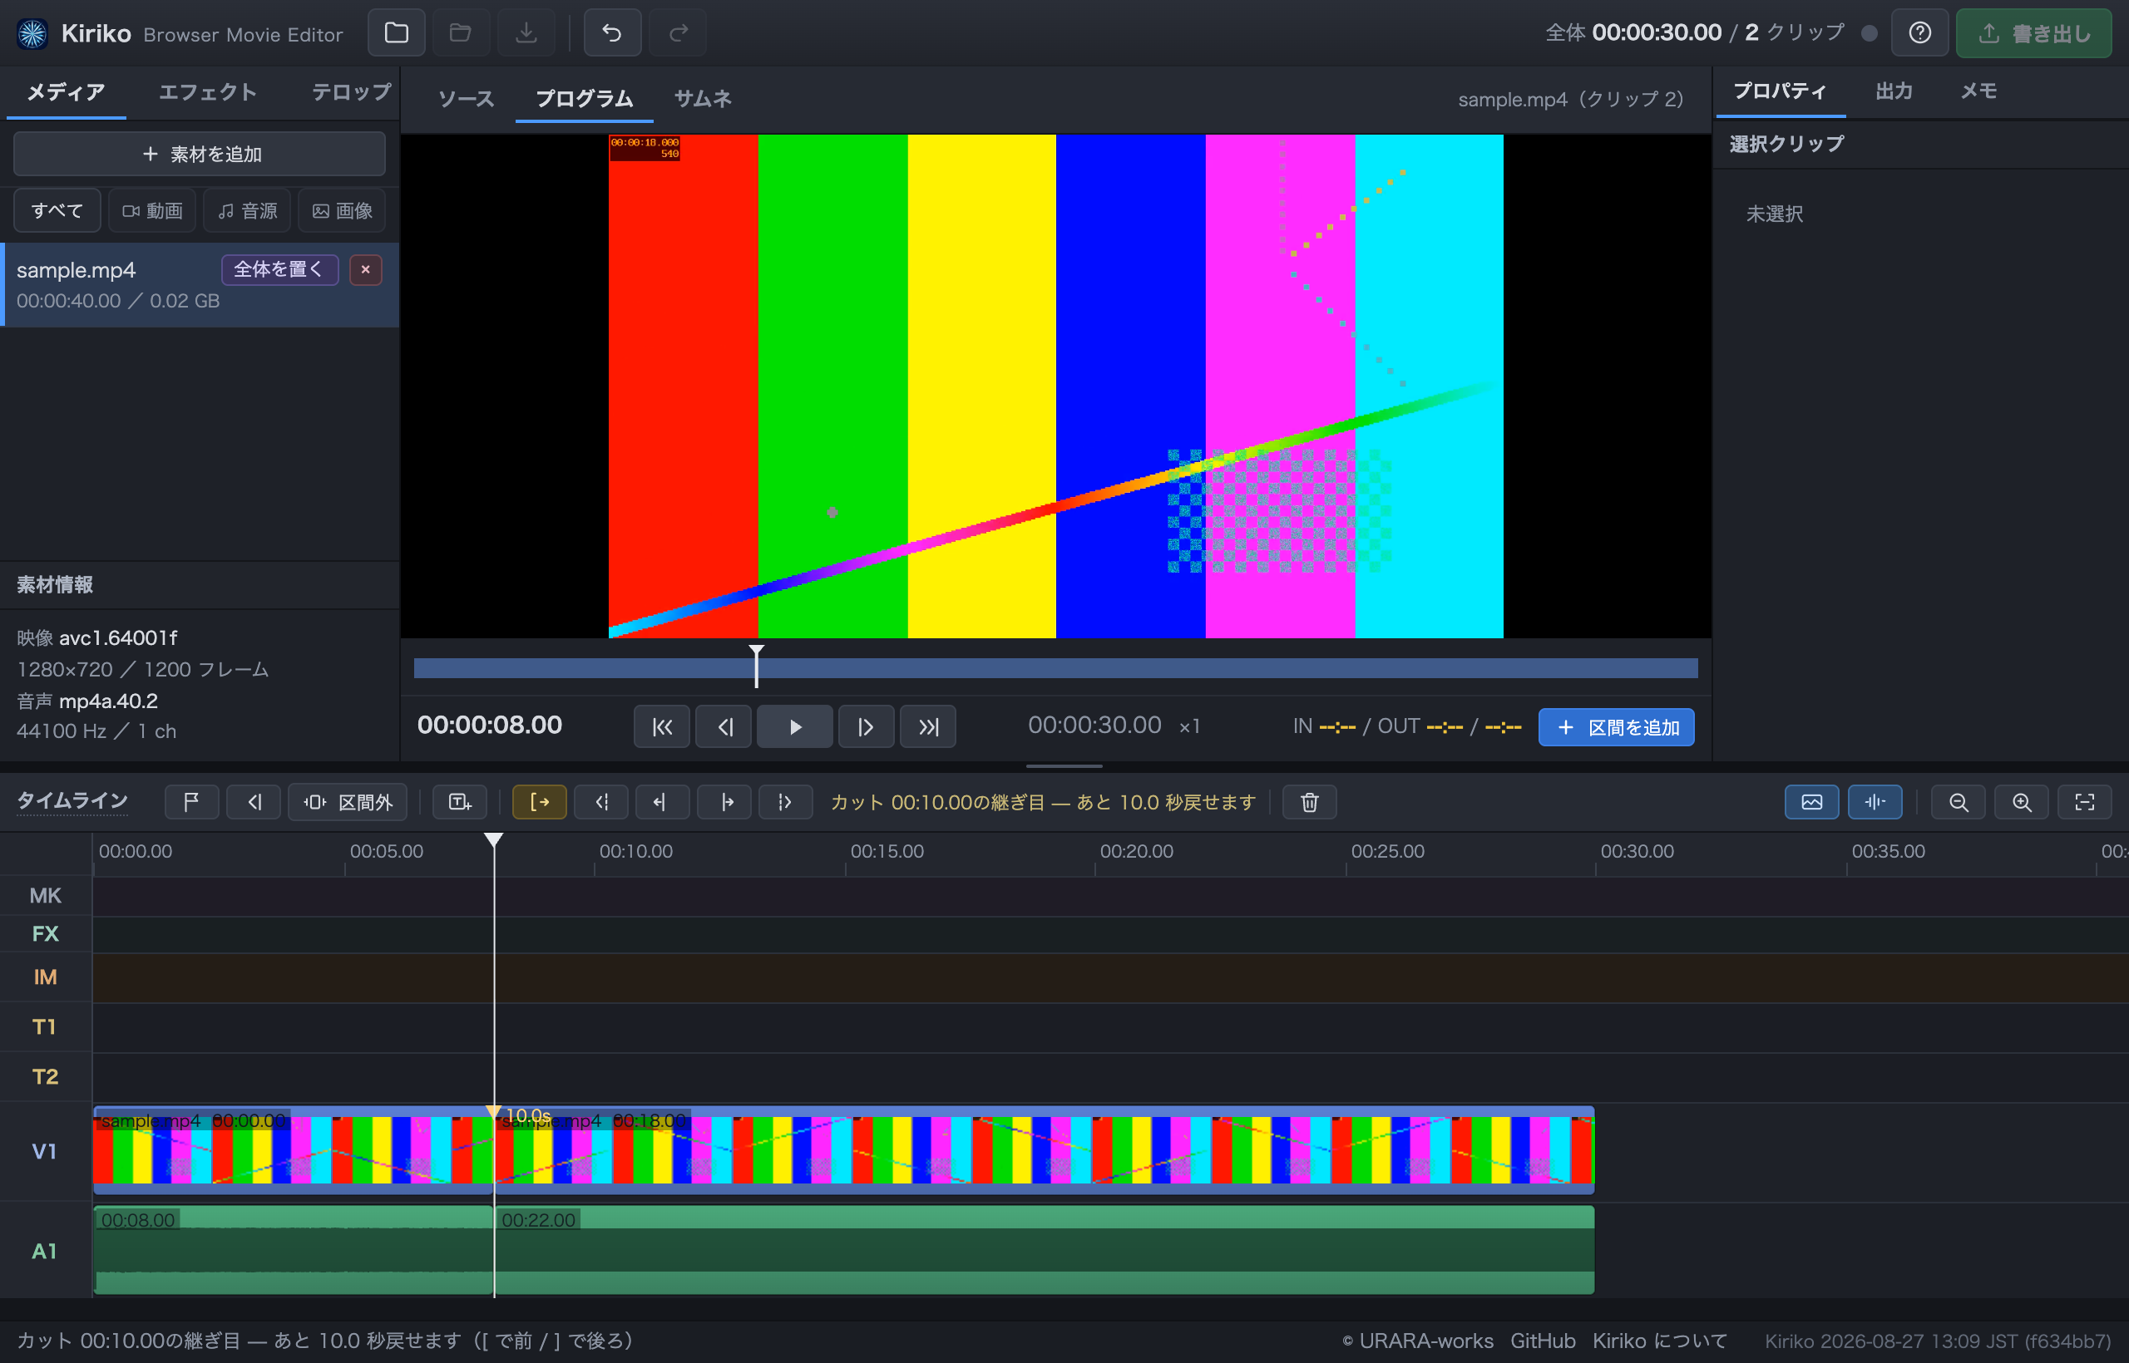Click the save/download project icon
2129x1363 pixels.
click(x=526, y=32)
